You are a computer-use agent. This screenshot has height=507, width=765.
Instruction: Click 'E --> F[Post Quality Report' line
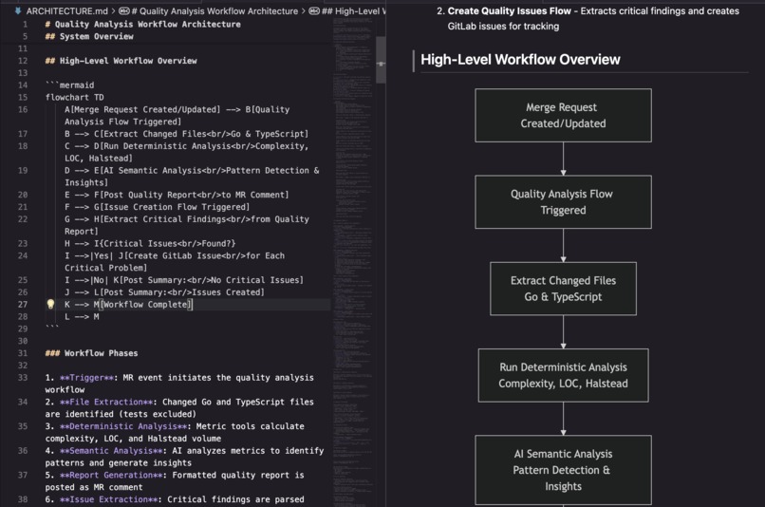(x=177, y=195)
